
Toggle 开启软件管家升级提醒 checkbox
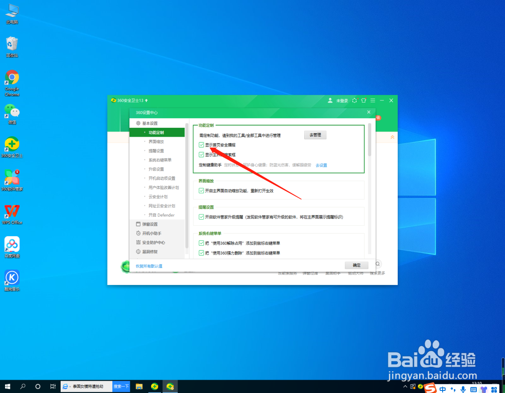(201, 217)
